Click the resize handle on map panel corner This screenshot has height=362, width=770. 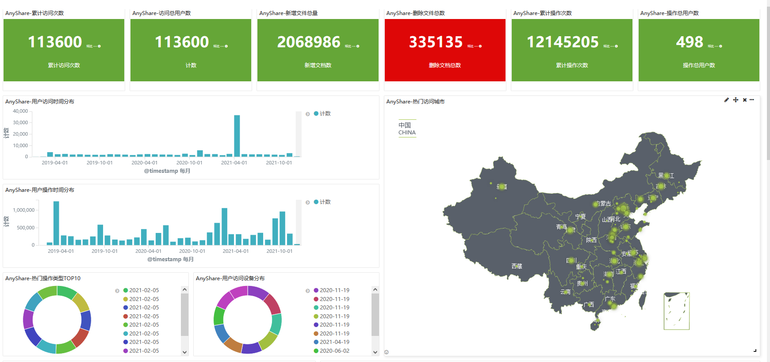coord(755,351)
